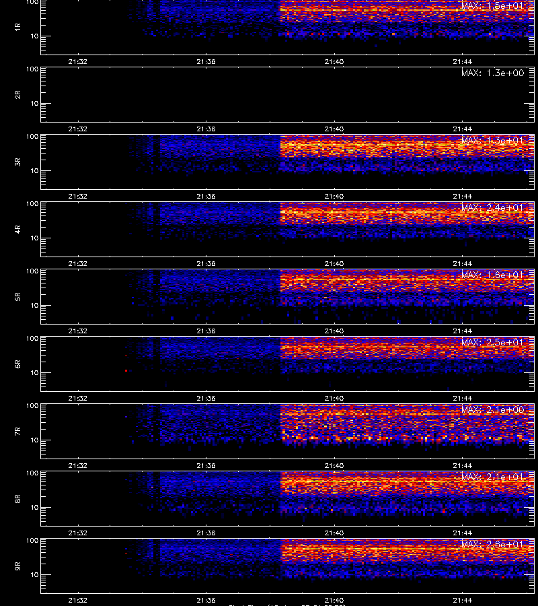The width and height of the screenshot is (538, 606).
Task: Click the 5R panel axis label
Action: pos(17,296)
